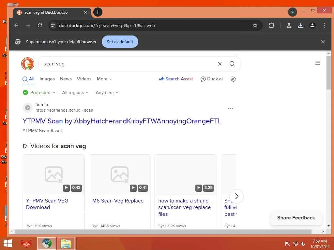
Task: Open how to make a shuric scan title
Action: coord(185,207)
